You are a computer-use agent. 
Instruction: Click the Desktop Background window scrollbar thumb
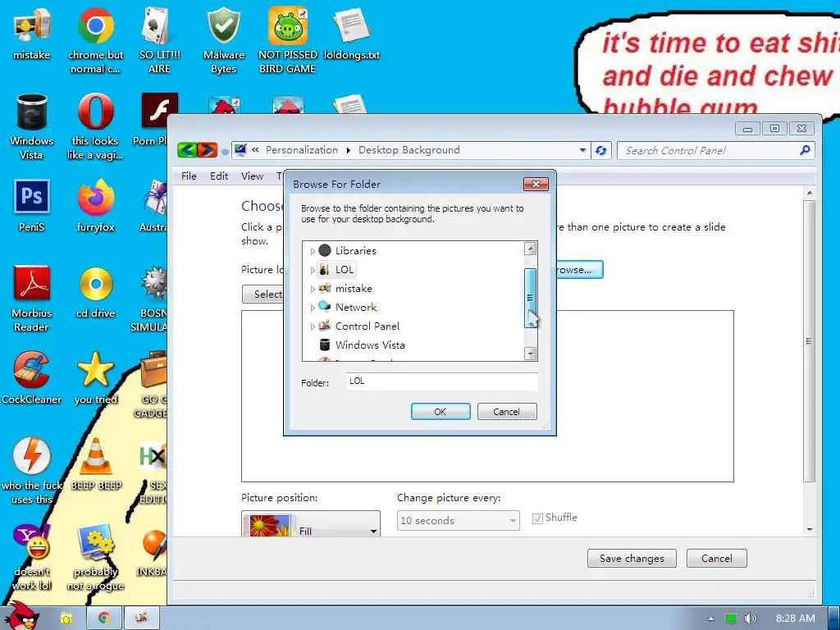point(809,340)
